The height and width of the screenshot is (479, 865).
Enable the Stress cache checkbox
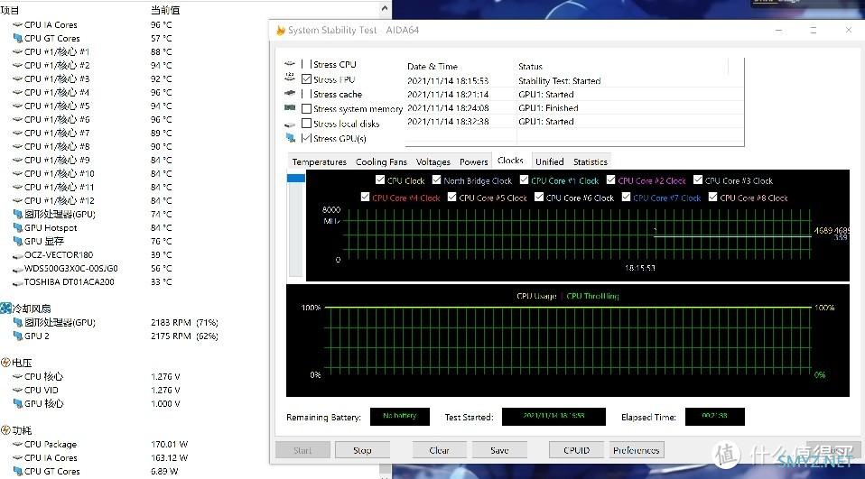307,94
